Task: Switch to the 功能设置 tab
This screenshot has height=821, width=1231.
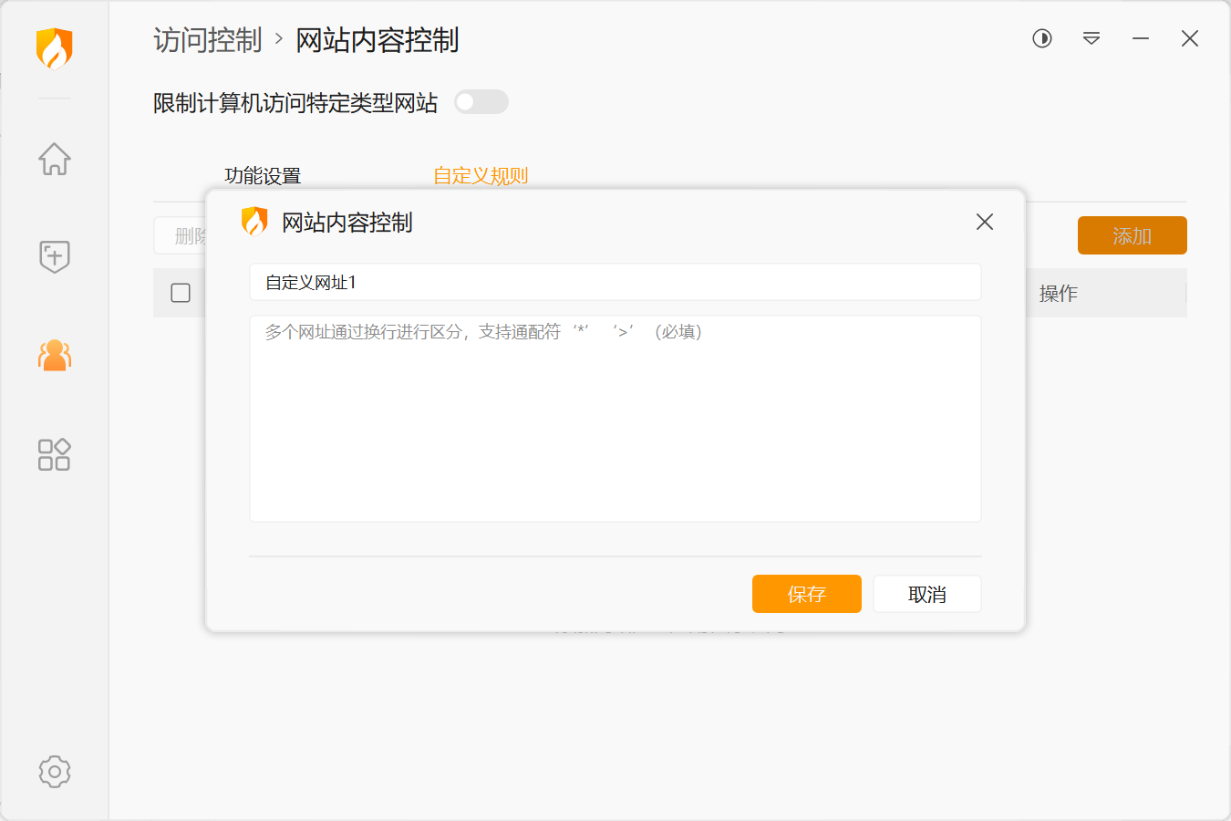Action: (263, 175)
